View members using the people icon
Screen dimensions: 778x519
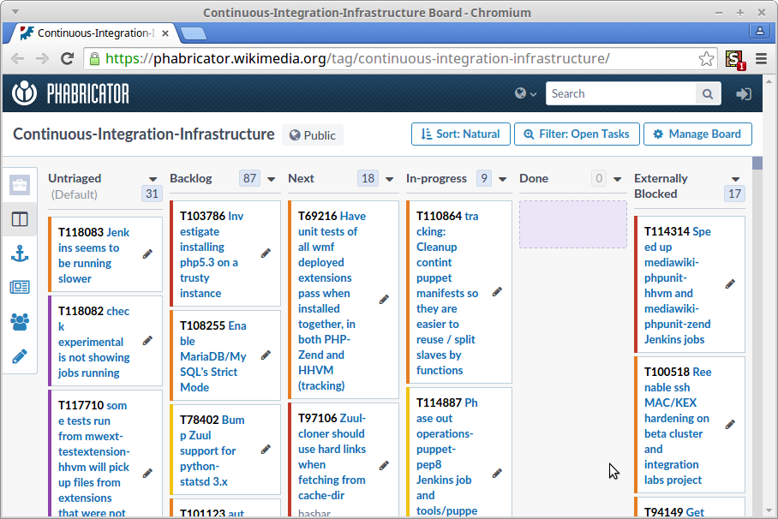(19, 321)
